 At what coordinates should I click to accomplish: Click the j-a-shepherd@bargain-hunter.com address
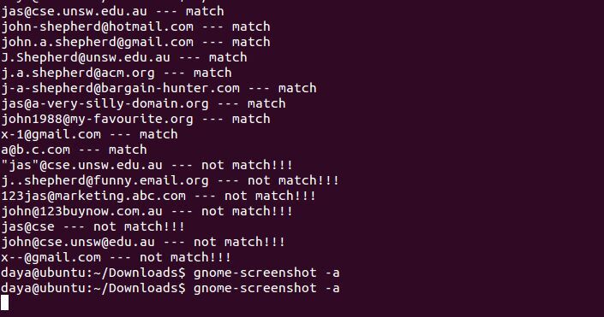tap(120, 88)
